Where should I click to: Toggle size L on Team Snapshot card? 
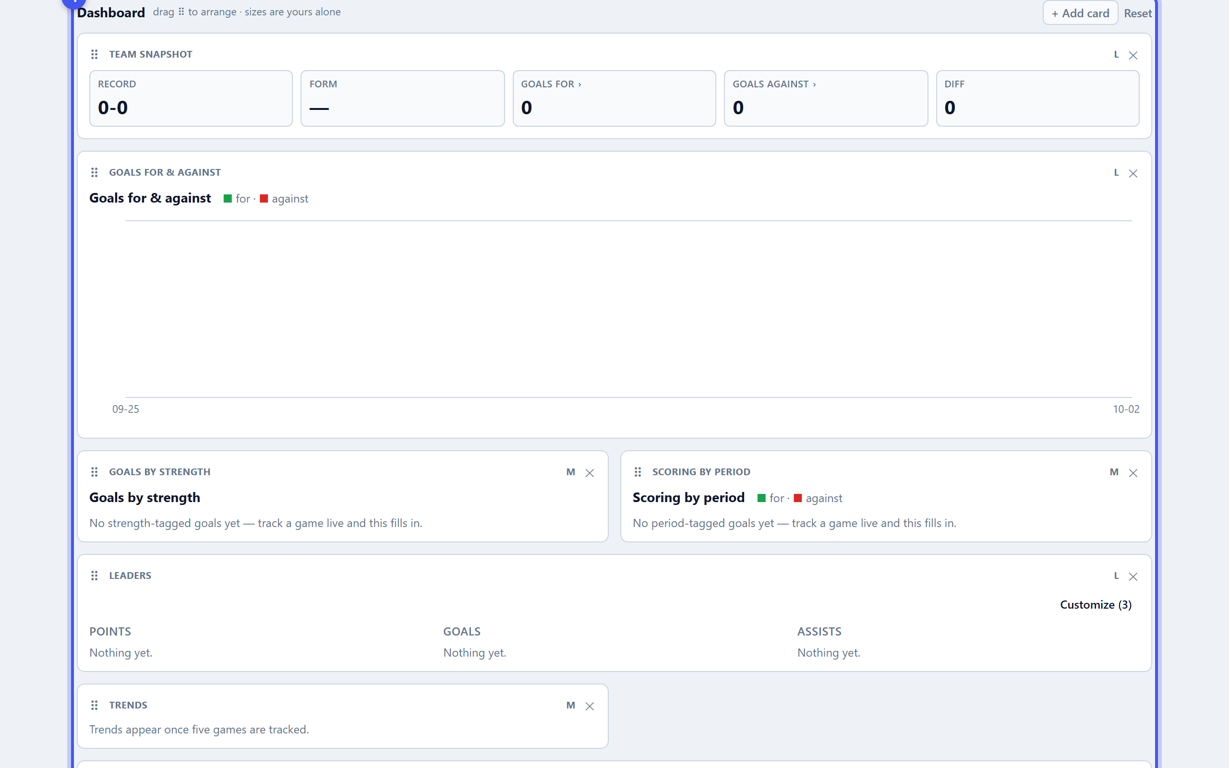1116,54
